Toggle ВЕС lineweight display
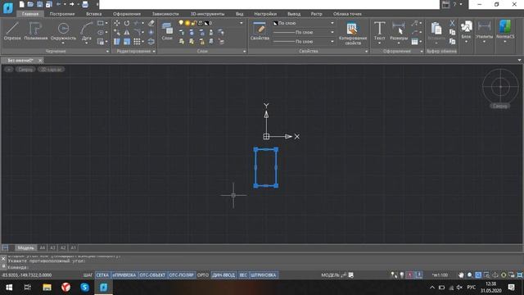 pyautogui.click(x=243, y=275)
